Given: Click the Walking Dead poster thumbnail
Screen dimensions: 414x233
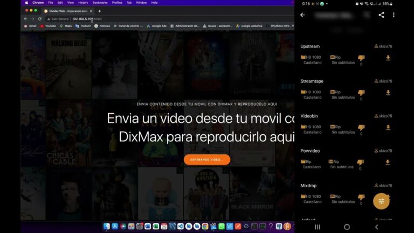Looking at the screenshot, I should [68, 65].
